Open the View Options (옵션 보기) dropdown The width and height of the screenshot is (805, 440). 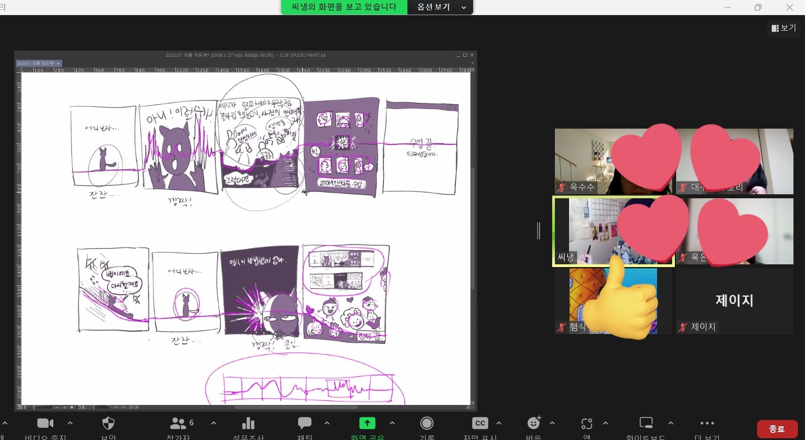pos(440,7)
